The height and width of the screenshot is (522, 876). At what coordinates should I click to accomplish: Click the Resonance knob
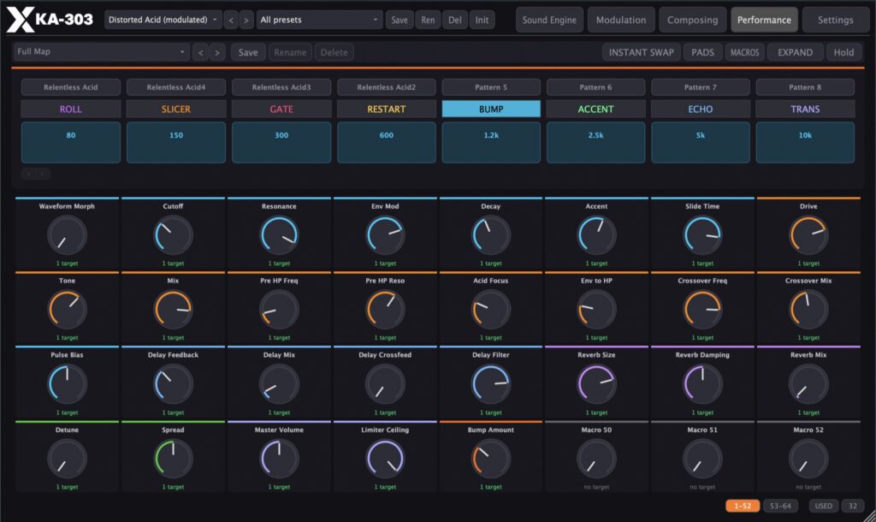pos(280,235)
